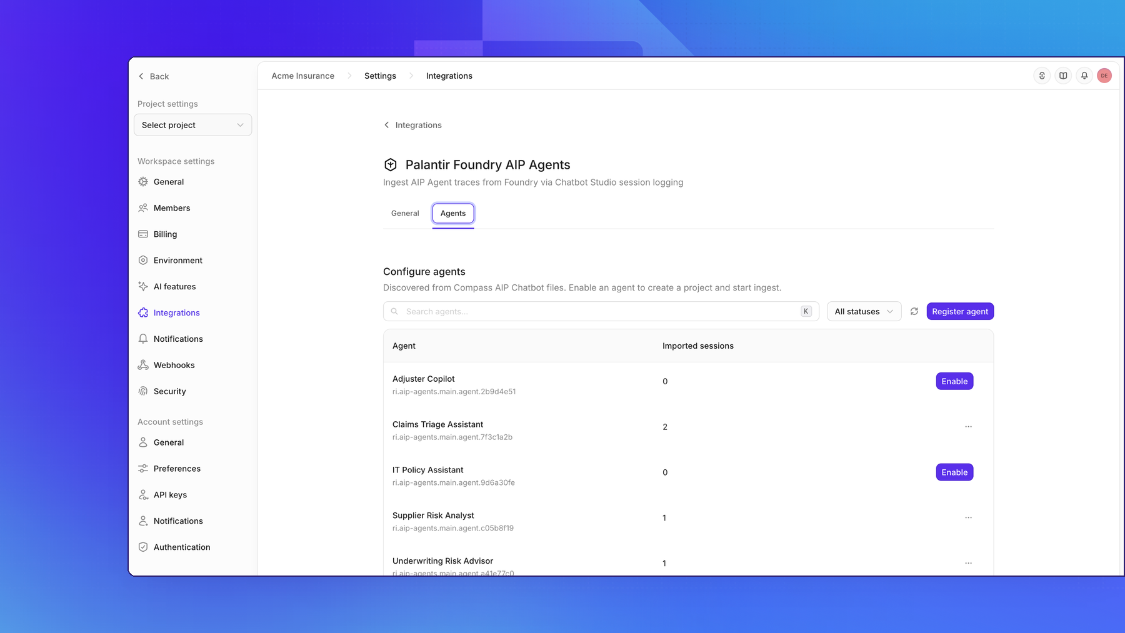1125x633 pixels.
Task: Click the Account General person icon
Action: coord(143,442)
